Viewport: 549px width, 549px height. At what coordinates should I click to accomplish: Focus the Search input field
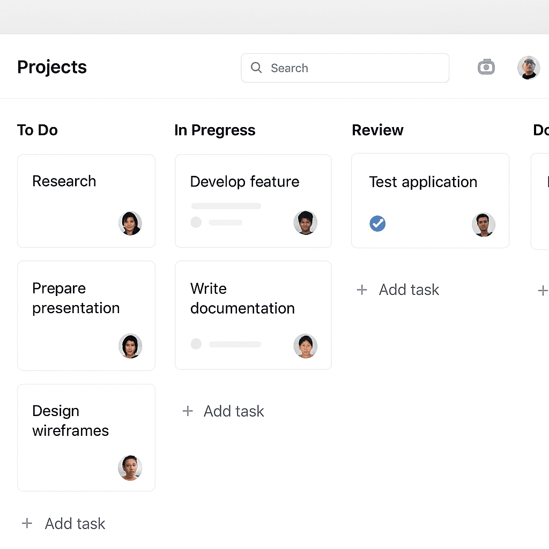coord(345,68)
